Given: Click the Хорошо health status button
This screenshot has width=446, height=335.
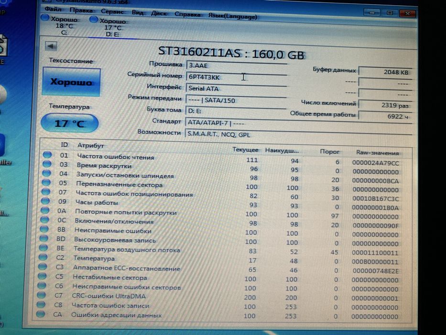Looking at the screenshot, I should (71, 82).
